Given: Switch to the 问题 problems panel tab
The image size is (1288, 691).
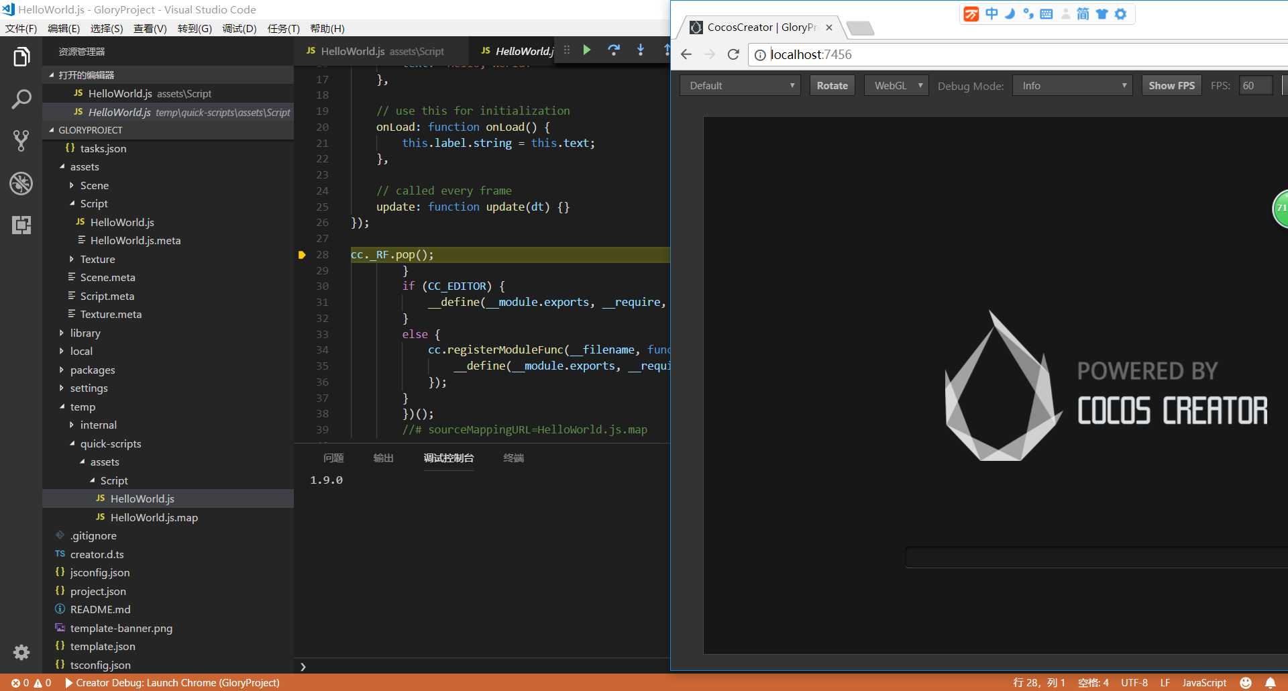Looking at the screenshot, I should (x=333, y=458).
